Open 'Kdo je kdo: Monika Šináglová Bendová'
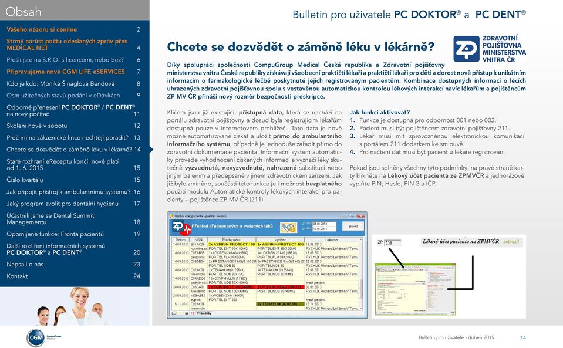Screen dimensions: 563x348 73,83
